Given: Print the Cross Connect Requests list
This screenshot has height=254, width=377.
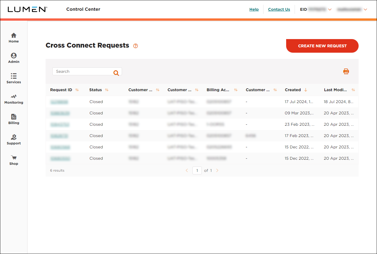Looking at the screenshot, I should (346, 71).
